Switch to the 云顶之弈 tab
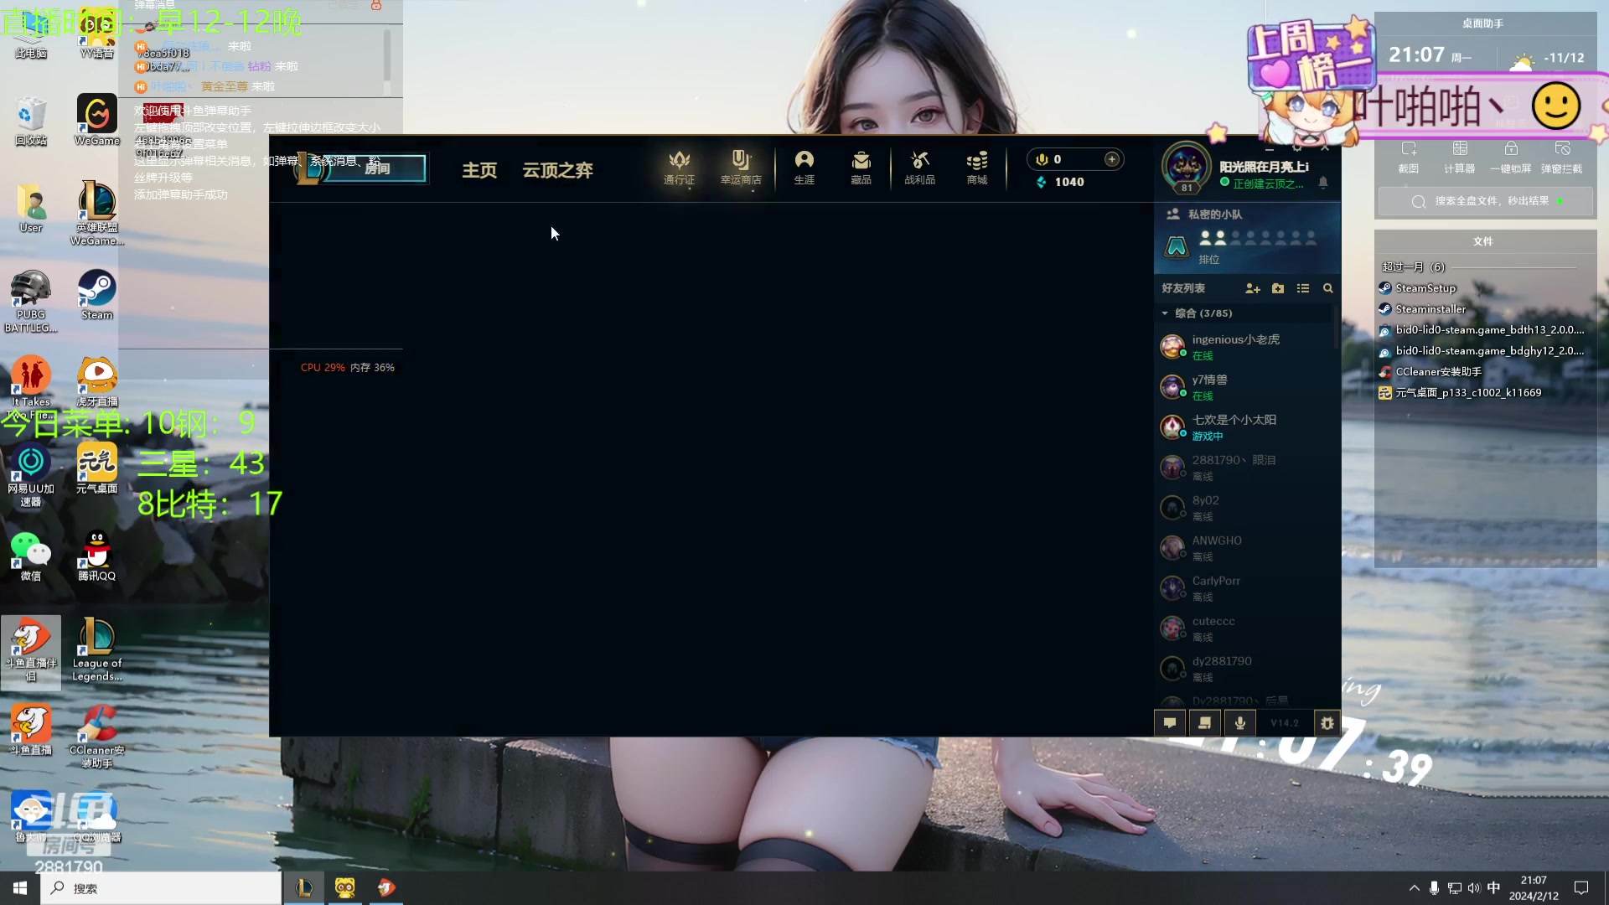This screenshot has width=1609, height=905. 557,170
